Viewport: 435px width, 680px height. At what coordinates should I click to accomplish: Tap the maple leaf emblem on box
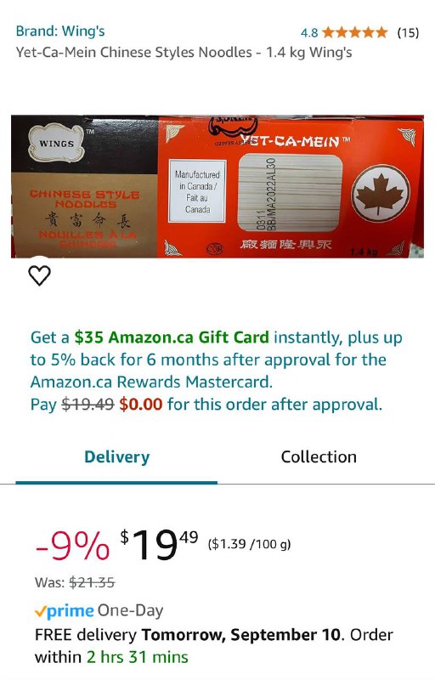[x=381, y=194]
